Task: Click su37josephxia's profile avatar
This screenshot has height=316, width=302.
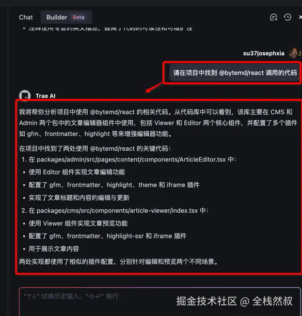Action: point(295,53)
